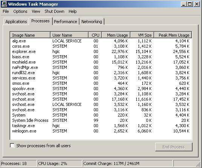Click the Task Manager title bar icon
The image size is (202, 168).
(4, 4)
